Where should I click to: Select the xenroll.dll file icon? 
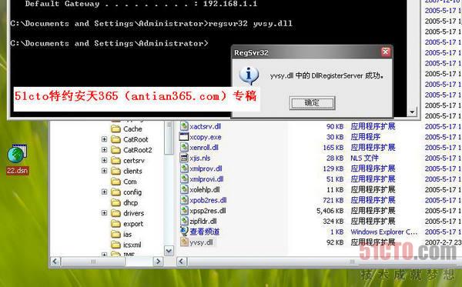click(x=184, y=147)
